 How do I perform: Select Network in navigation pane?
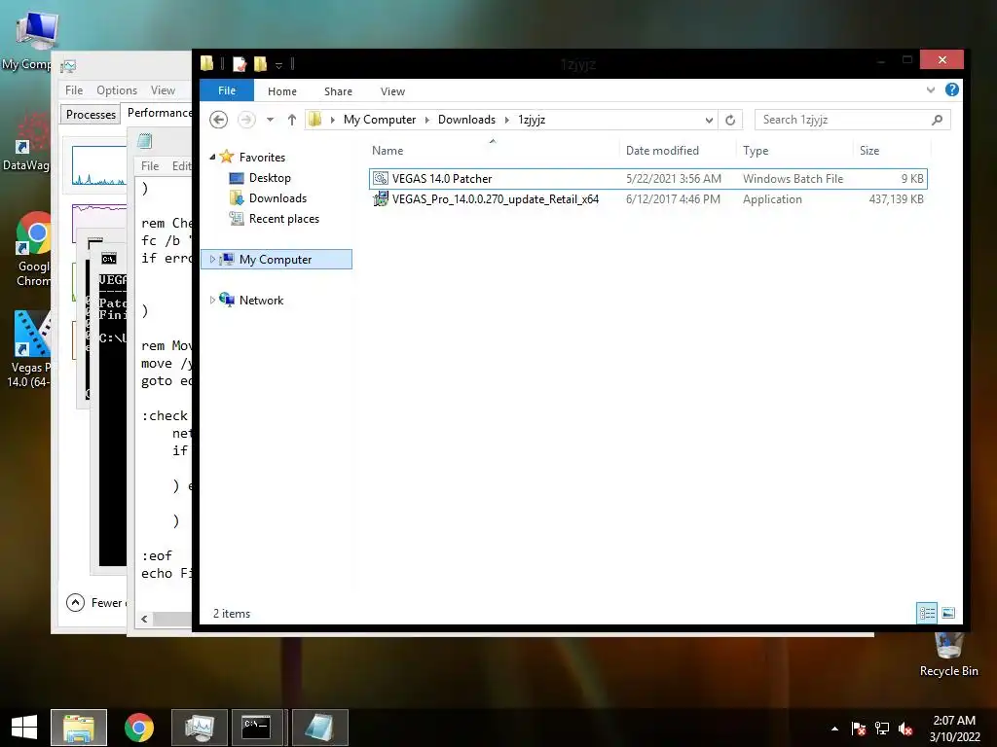[x=261, y=300]
